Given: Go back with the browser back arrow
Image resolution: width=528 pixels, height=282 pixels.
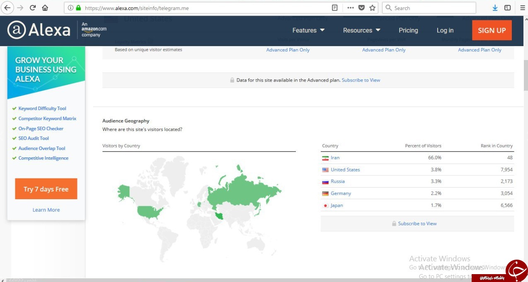Looking at the screenshot, I should pos(7,7).
